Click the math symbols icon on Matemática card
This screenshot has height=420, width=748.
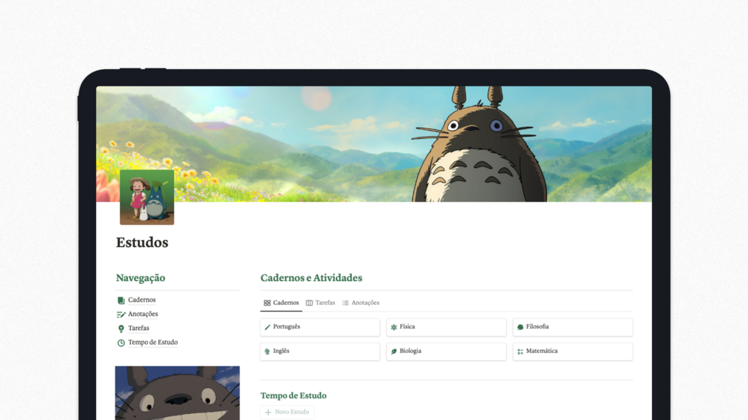(520, 352)
